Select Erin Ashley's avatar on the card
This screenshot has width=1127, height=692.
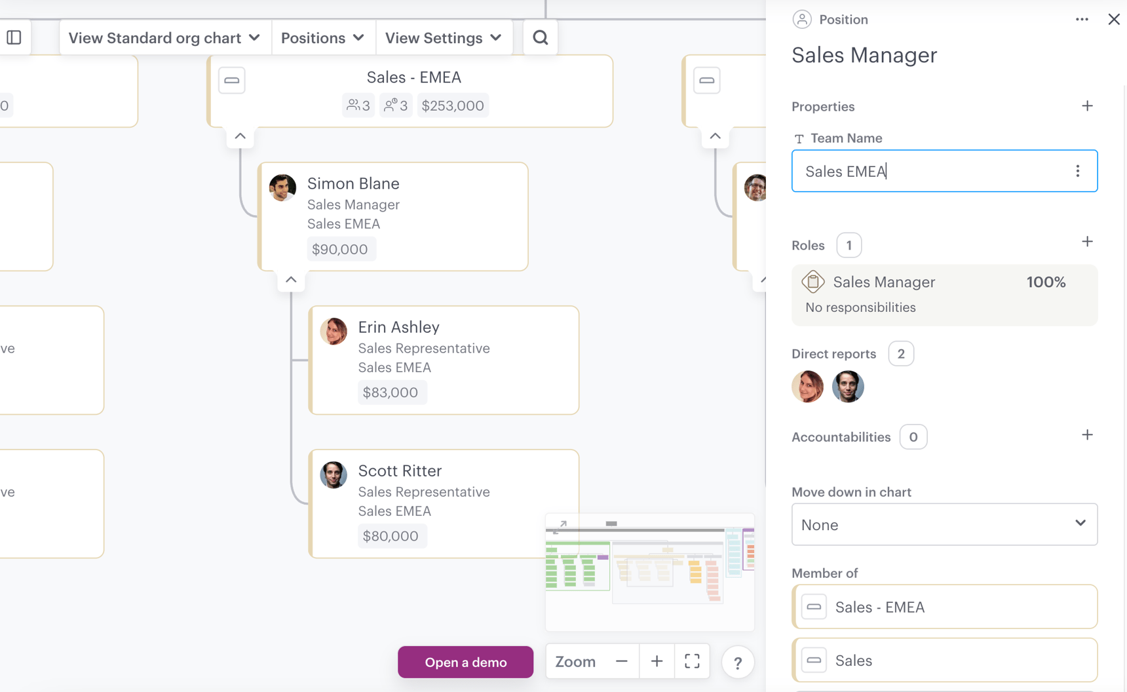[334, 331]
